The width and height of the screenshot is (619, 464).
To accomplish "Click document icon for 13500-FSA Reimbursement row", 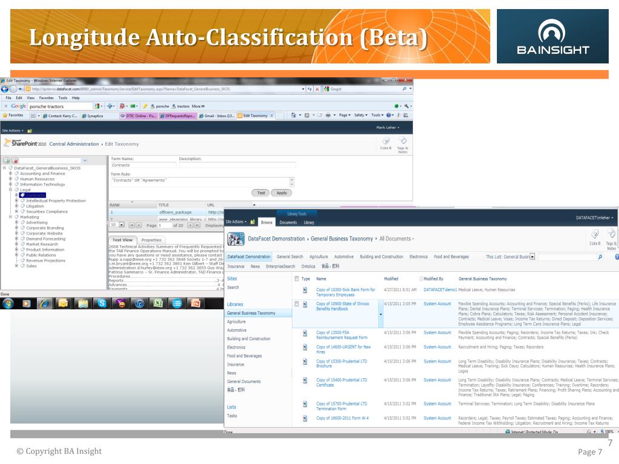I will (305, 333).
